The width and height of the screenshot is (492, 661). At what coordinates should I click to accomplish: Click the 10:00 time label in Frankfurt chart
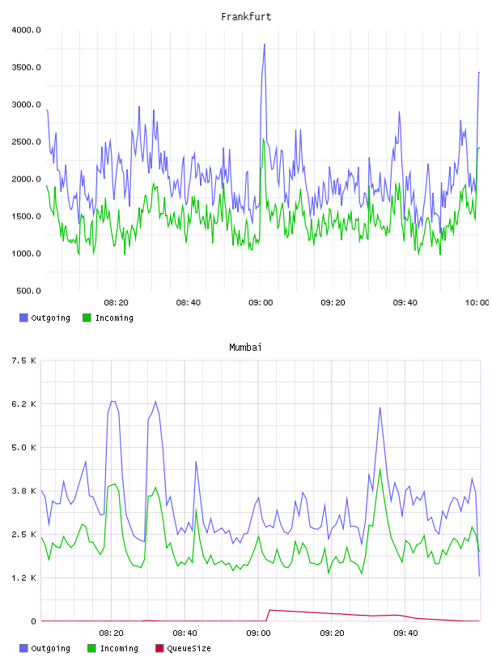coord(477,303)
